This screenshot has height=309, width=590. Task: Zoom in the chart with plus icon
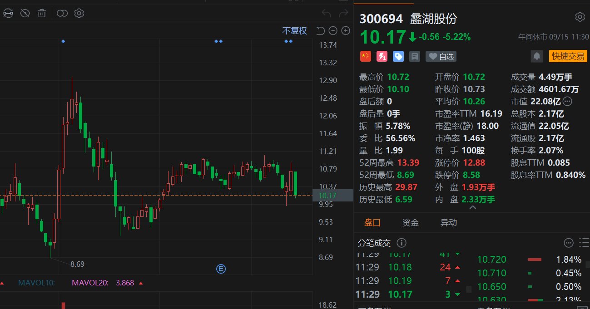[346, 31]
